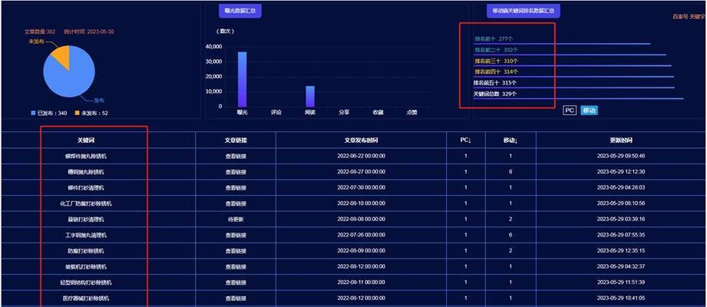Select the 排名前二十 302个 ranking bar

coord(570,54)
